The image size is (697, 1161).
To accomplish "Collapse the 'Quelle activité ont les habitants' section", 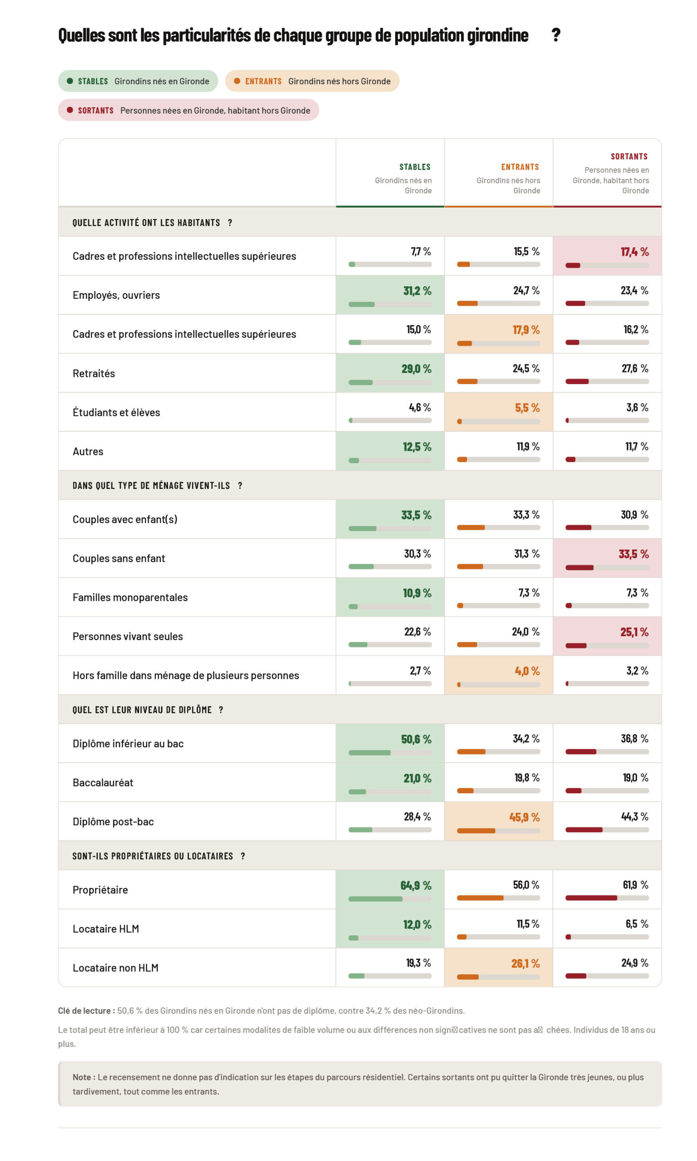I will click(x=360, y=222).
